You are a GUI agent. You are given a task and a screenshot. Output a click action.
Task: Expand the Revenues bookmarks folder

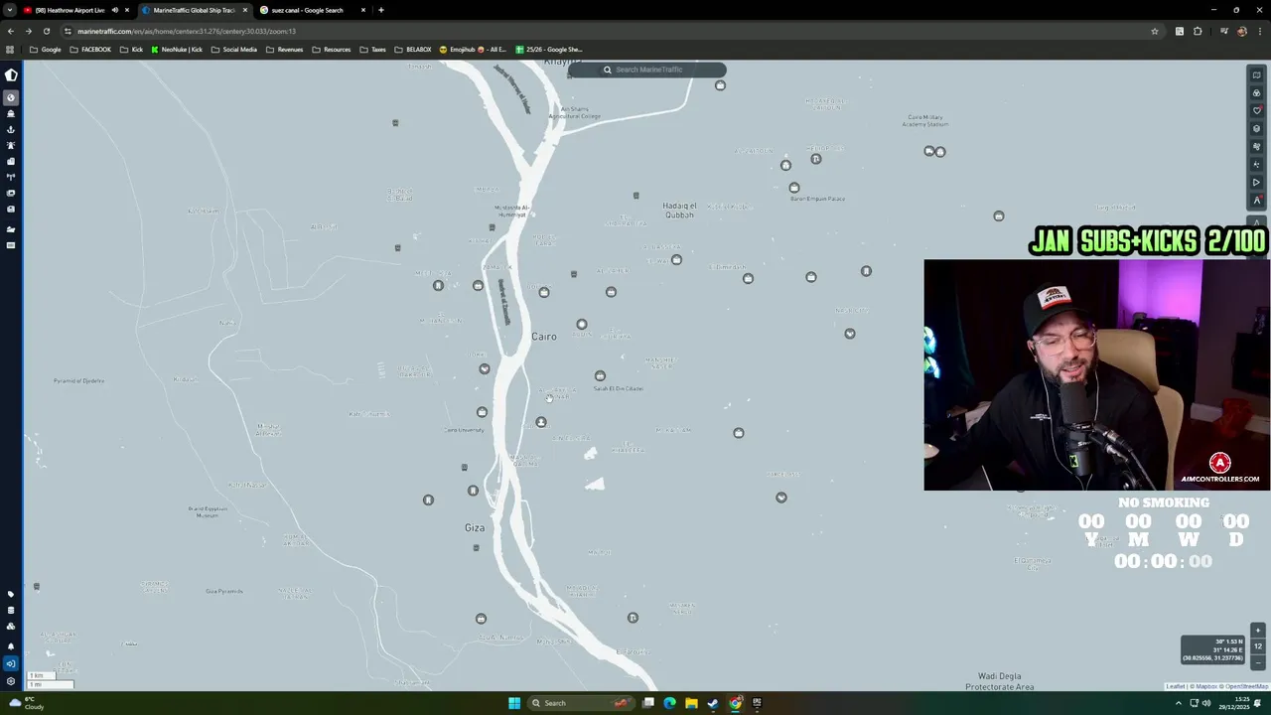click(285, 50)
